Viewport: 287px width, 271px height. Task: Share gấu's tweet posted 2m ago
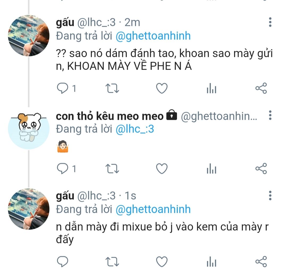tap(261, 88)
